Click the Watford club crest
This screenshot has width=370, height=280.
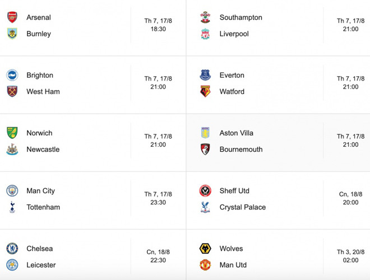(206, 91)
